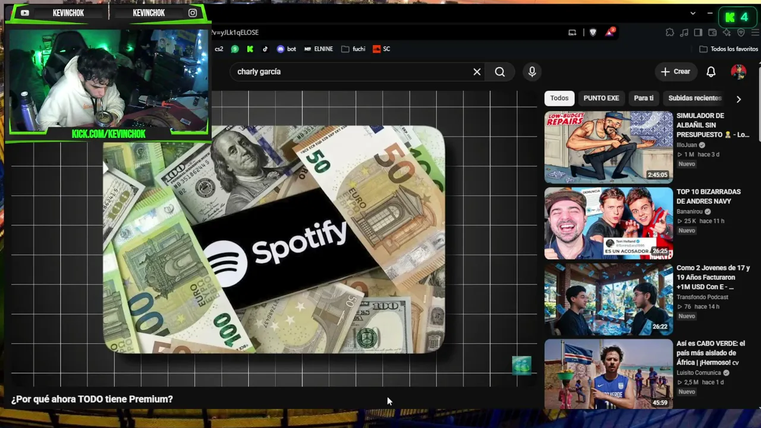
Task: Open the Simulador de Albañil video thumbnail
Action: pyautogui.click(x=609, y=147)
